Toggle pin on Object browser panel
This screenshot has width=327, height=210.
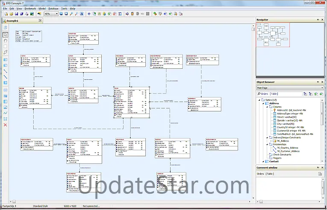(x=318, y=82)
